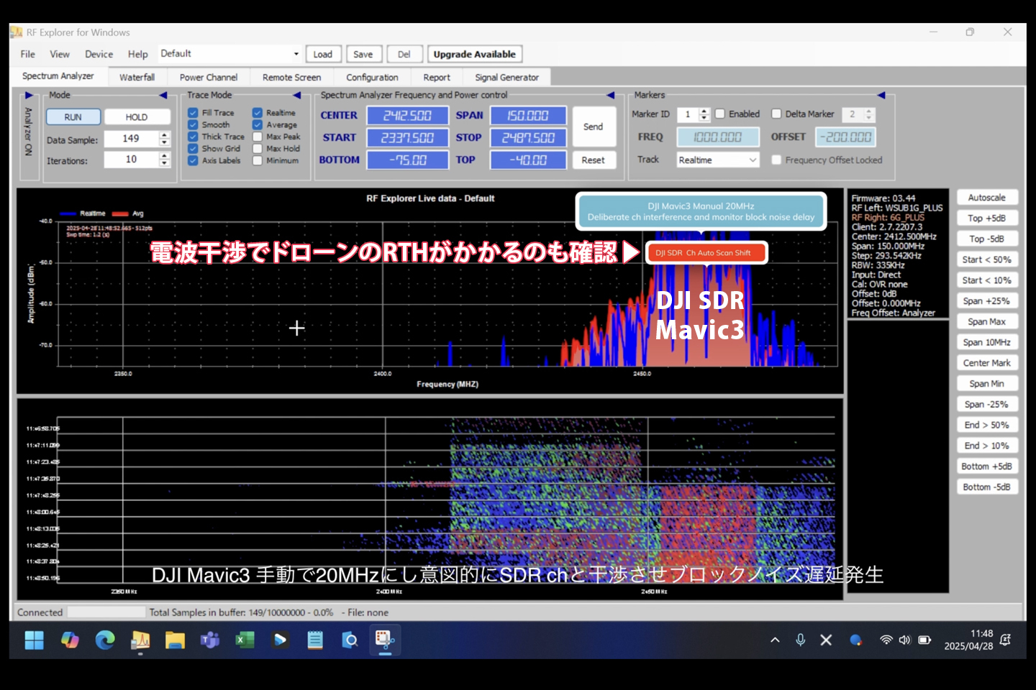This screenshot has width=1036, height=690.
Task: Switch to the Waterfall tab
Action: click(x=137, y=76)
